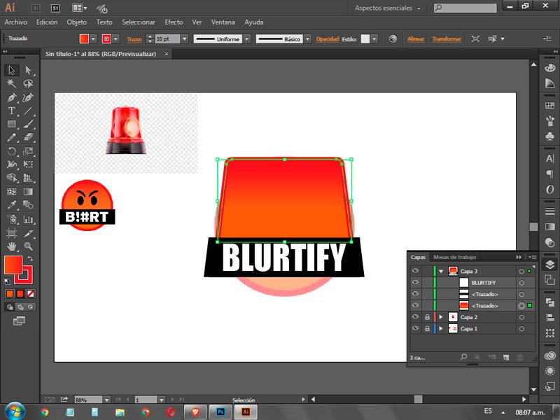The height and width of the screenshot is (420, 560).
Task: Select the Eyedropper tool
Action: [x=12, y=205]
